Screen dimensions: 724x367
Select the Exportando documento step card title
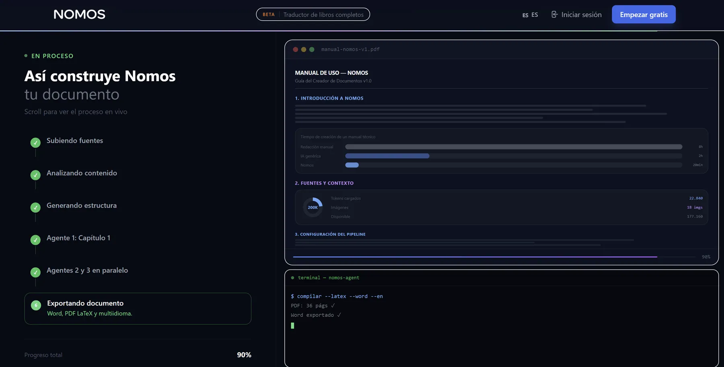click(85, 303)
